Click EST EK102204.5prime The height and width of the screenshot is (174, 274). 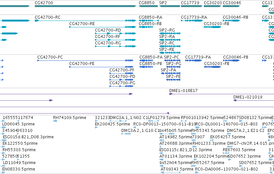click(195, 160)
